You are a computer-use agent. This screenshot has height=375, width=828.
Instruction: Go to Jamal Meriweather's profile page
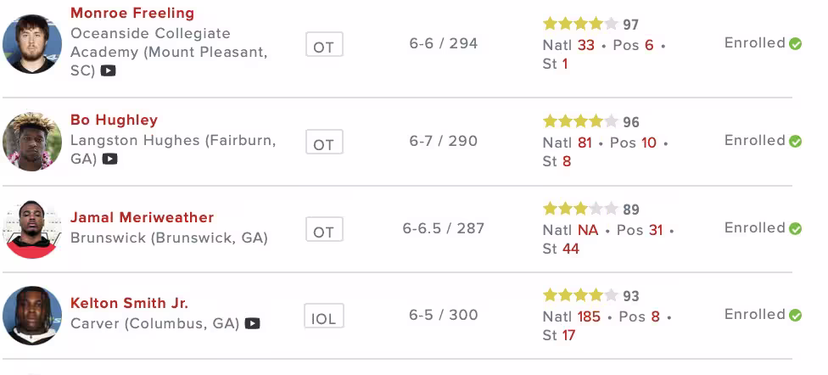coord(142,217)
